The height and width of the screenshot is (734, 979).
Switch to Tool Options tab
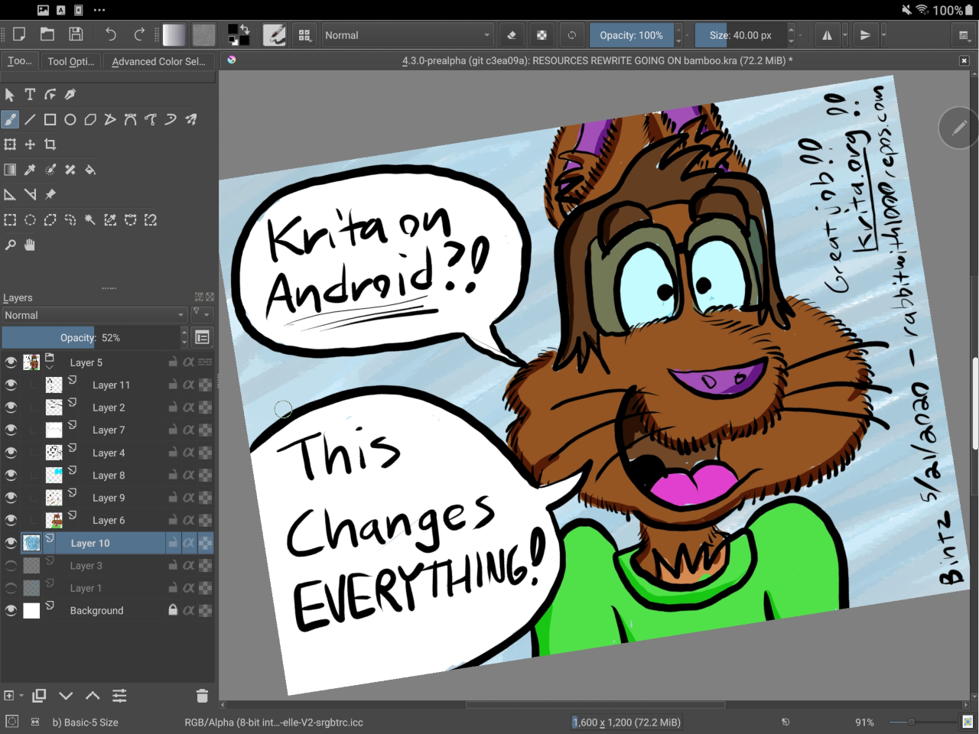[70, 61]
